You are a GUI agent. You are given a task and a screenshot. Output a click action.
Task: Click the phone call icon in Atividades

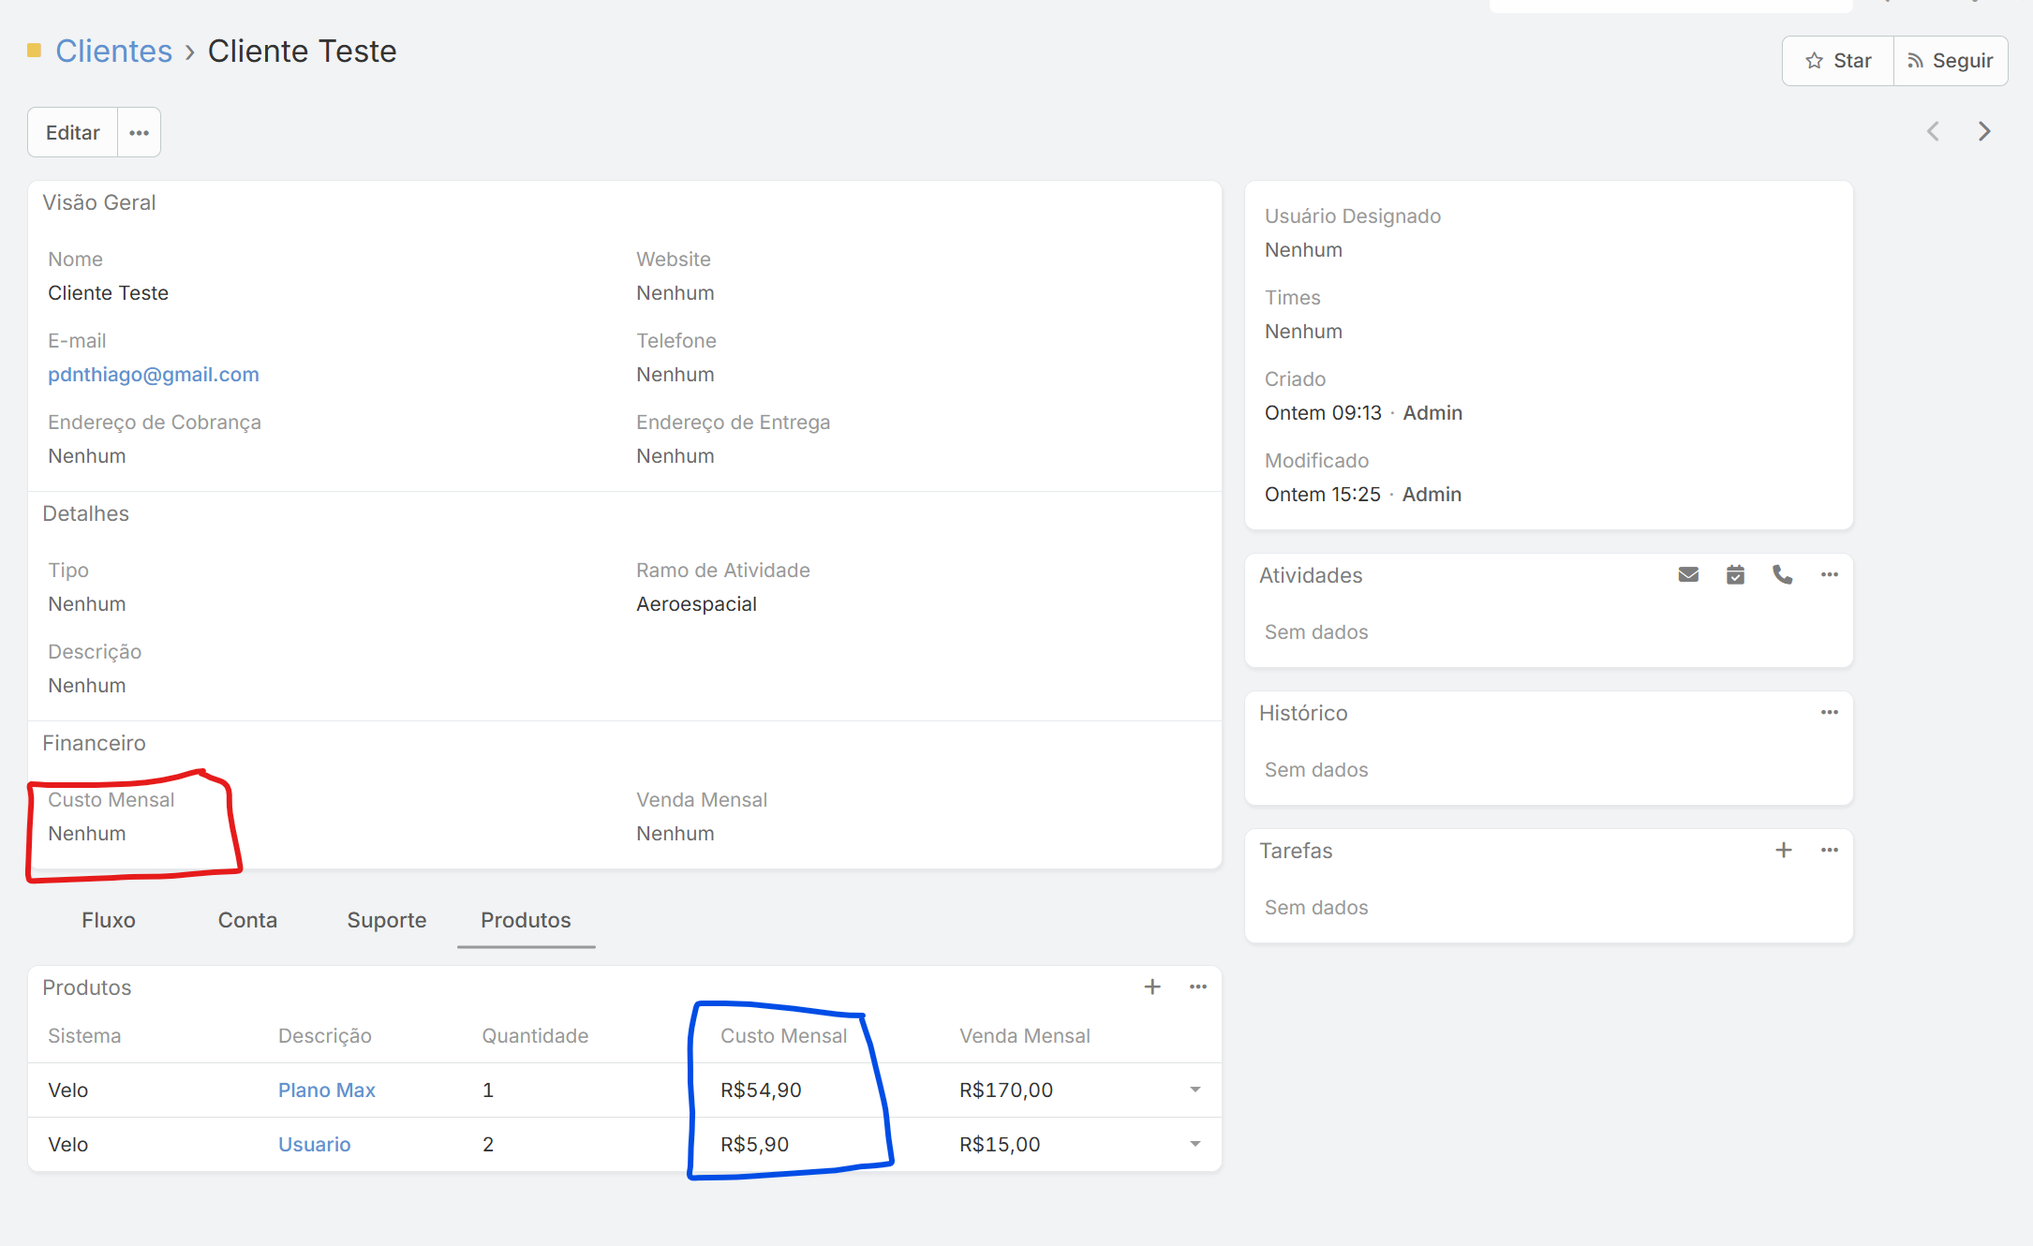point(1782,575)
